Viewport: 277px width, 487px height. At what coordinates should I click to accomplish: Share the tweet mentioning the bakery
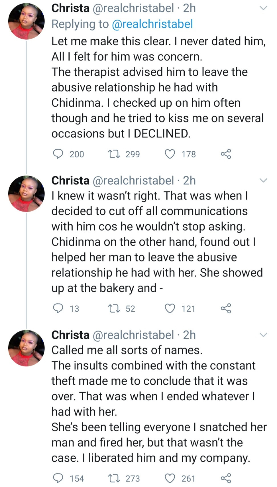pyautogui.click(x=226, y=309)
